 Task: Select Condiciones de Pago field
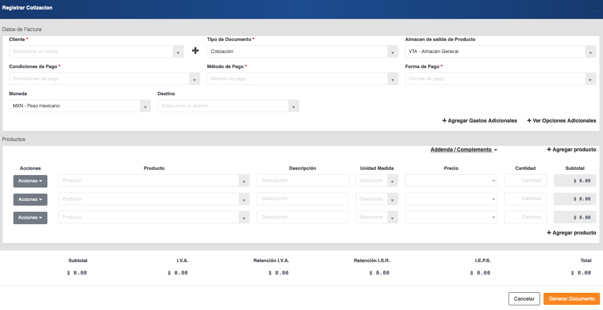tap(104, 79)
